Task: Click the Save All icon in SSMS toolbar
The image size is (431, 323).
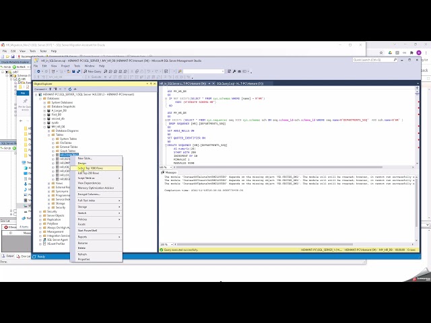Action: click(78, 71)
